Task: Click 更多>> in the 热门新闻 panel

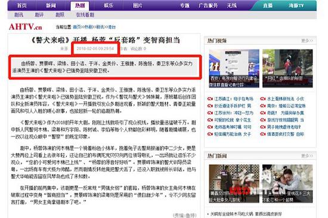Action: [x=307, y=155]
